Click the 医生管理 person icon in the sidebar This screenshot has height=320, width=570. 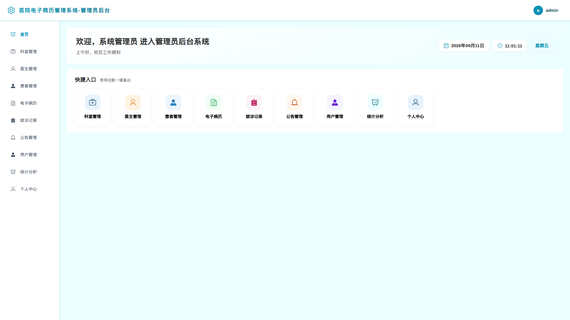click(13, 69)
